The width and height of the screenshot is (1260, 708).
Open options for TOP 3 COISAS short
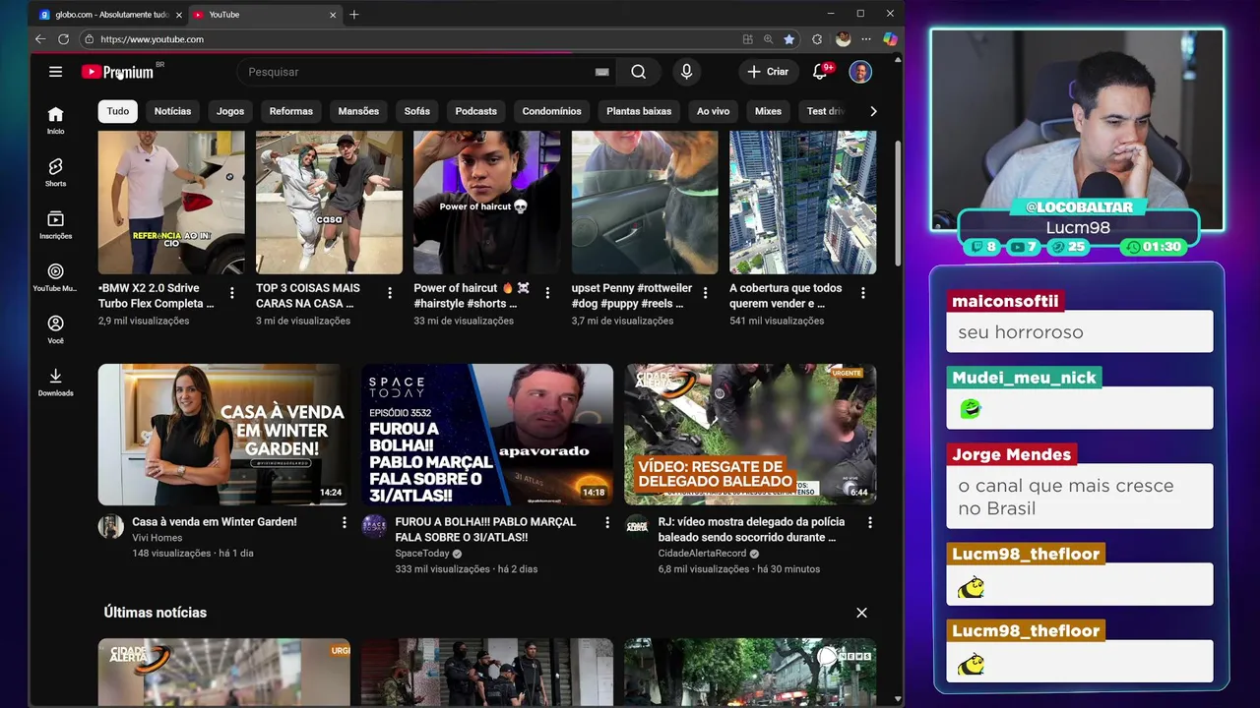coord(390,293)
